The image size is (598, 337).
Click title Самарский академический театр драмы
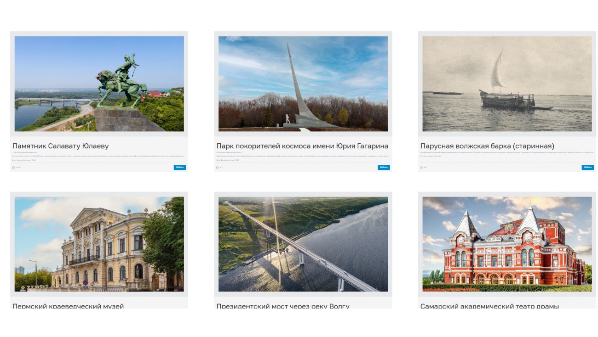(x=489, y=306)
